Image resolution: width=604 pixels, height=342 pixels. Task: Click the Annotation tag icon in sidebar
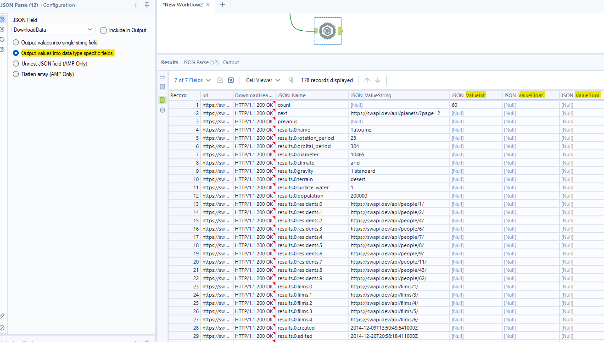pyautogui.click(x=2, y=39)
